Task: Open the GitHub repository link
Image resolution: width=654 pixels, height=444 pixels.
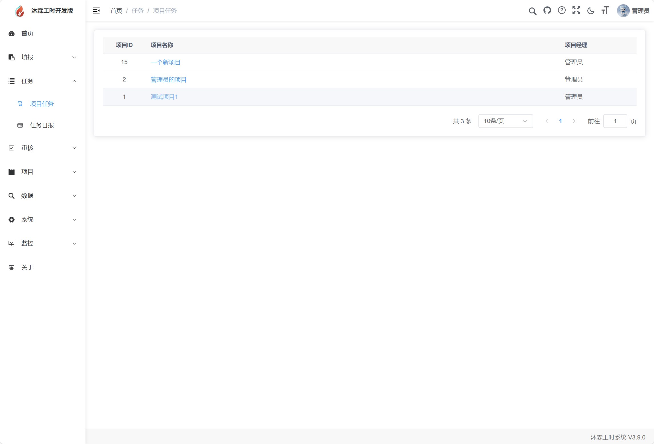Action: [x=547, y=11]
